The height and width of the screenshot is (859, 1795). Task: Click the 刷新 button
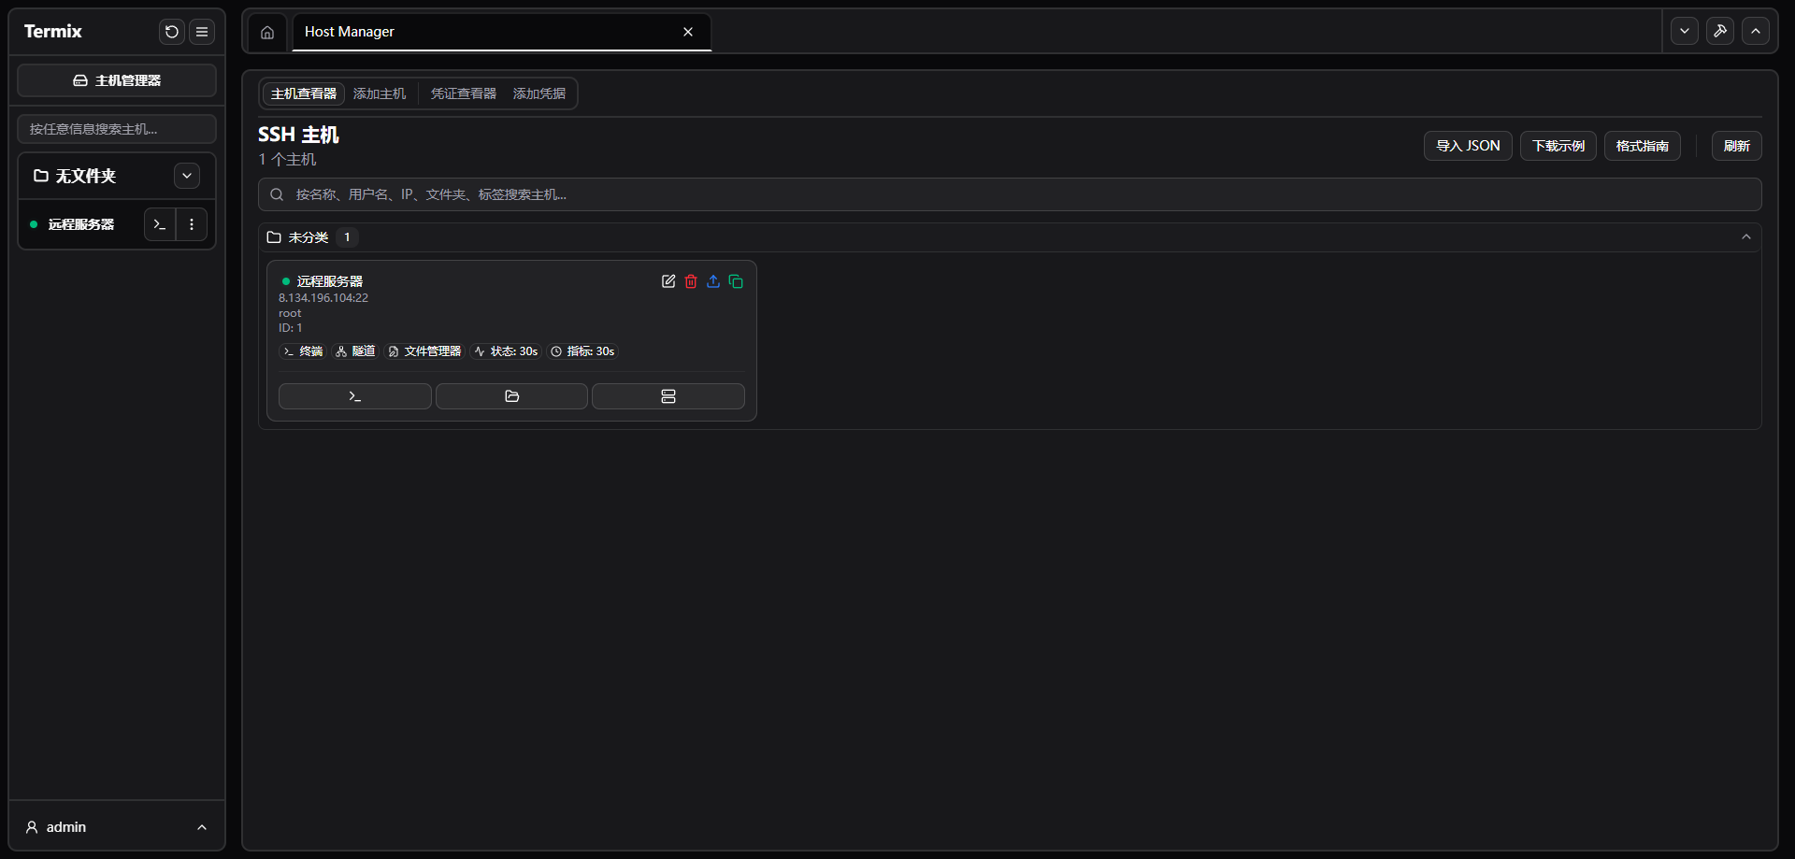(x=1736, y=146)
